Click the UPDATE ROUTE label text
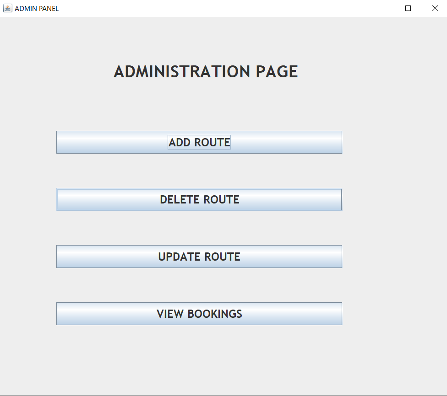The image size is (447, 396). pyautogui.click(x=199, y=257)
